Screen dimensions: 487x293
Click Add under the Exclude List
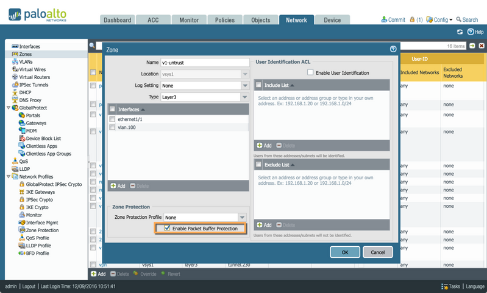pyautogui.click(x=264, y=225)
